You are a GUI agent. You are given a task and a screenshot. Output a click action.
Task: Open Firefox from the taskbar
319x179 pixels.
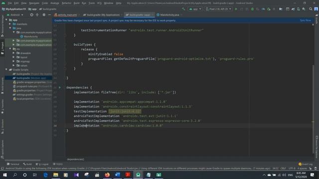[x=107, y=175]
